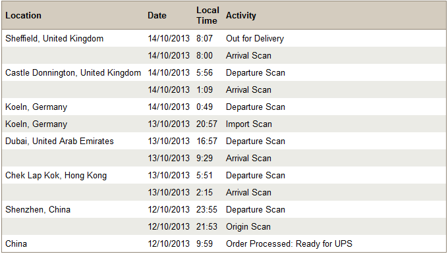Select the 8:00 Arrival Scan time
Viewport: 448px width, 254px height.
pyautogui.click(x=205, y=55)
